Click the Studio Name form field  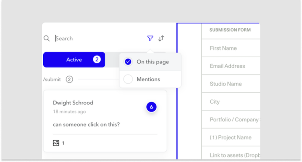click(231, 84)
